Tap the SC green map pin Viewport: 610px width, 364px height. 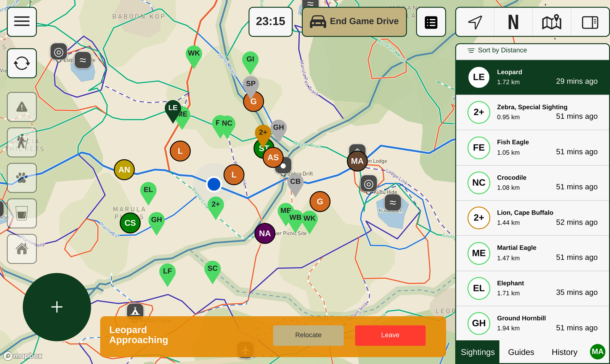pyautogui.click(x=212, y=269)
